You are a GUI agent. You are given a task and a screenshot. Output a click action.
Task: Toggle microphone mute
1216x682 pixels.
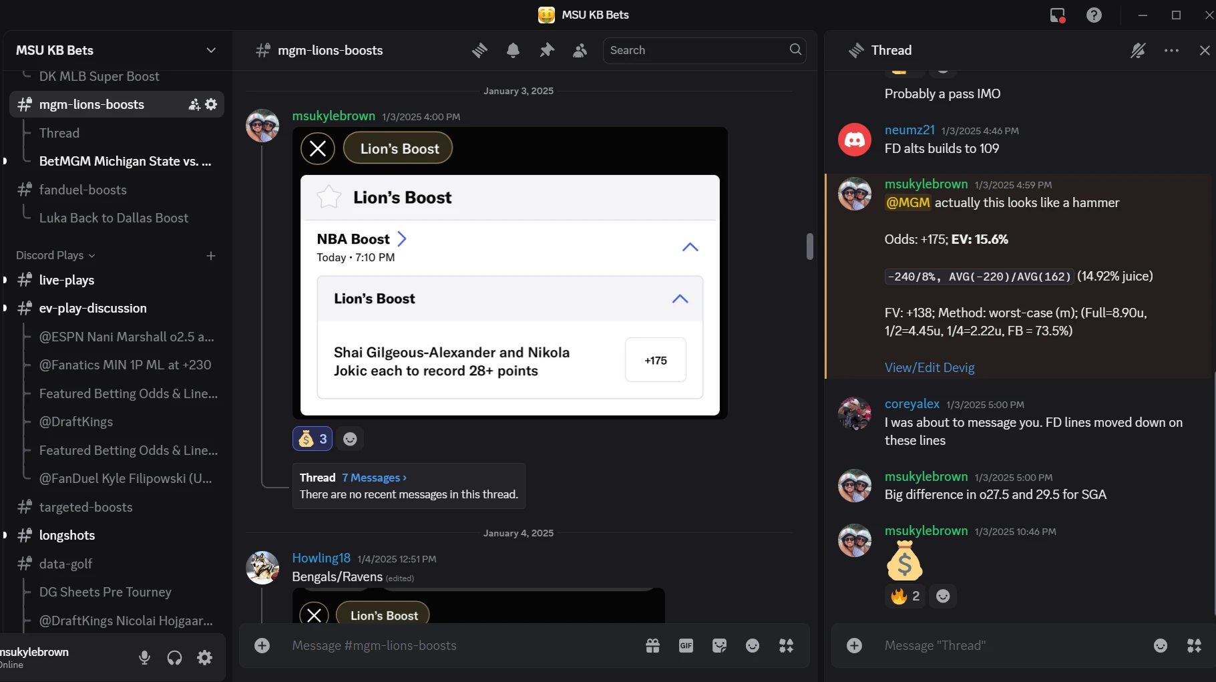[x=144, y=657]
